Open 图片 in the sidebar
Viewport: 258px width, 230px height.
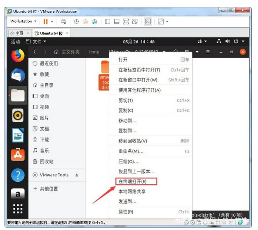click(x=57, y=118)
